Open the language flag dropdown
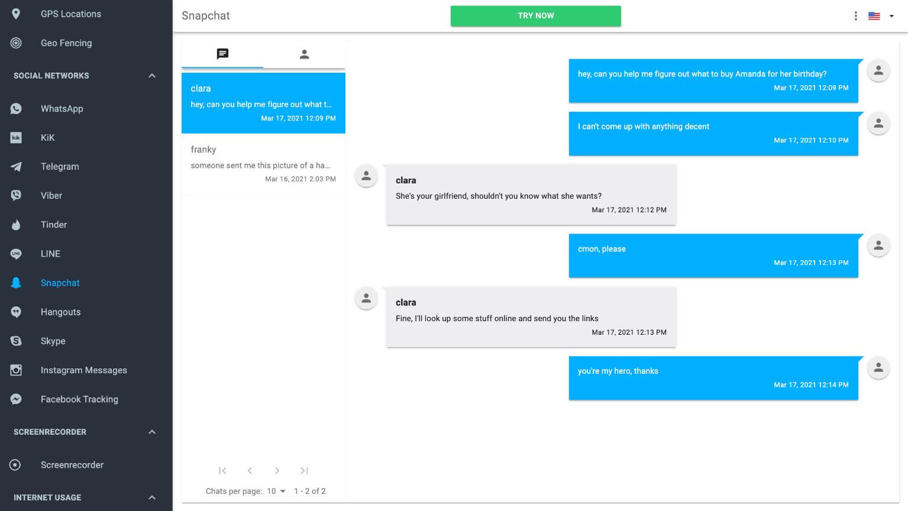908x511 pixels. [881, 16]
